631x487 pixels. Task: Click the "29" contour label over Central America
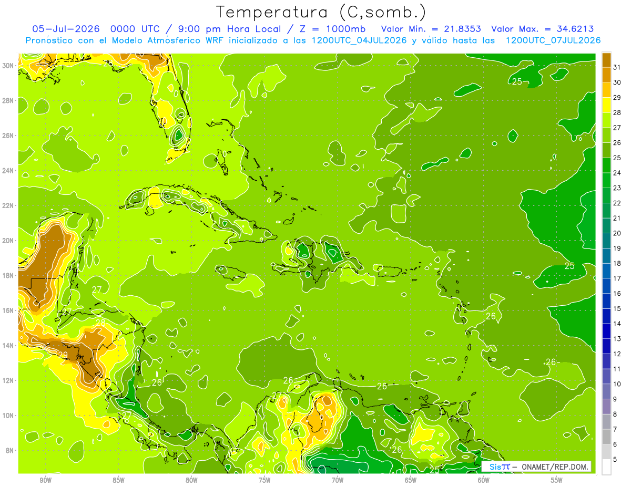point(63,356)
